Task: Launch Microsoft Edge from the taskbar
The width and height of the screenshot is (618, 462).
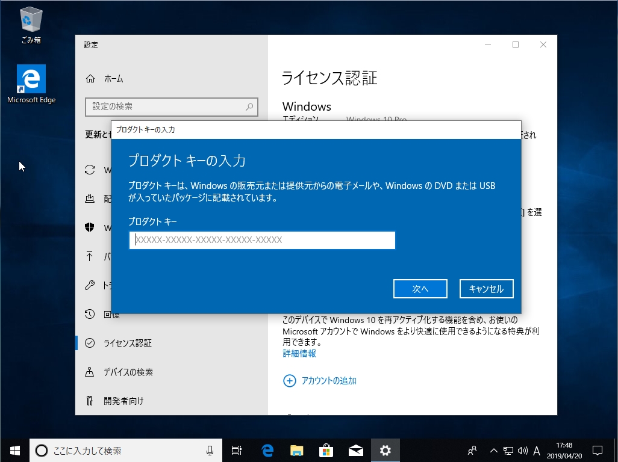Action: point(266,449)
